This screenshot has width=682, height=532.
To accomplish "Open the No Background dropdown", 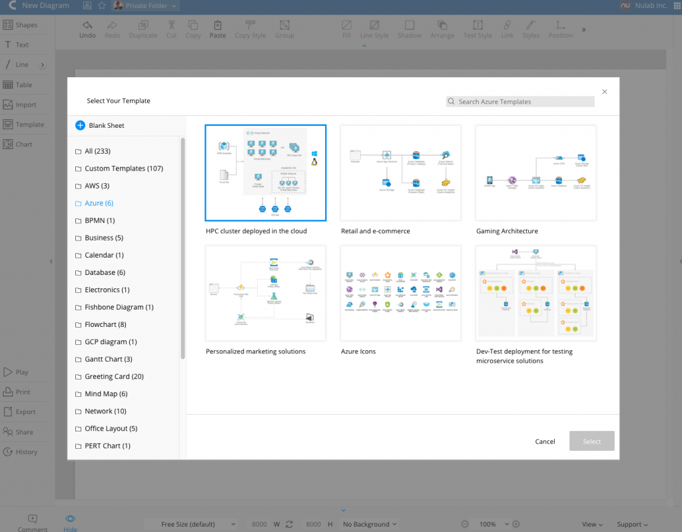I will [369, 524].
